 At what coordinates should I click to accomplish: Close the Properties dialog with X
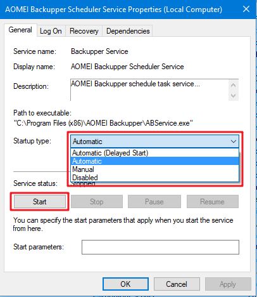coord(246,9)
